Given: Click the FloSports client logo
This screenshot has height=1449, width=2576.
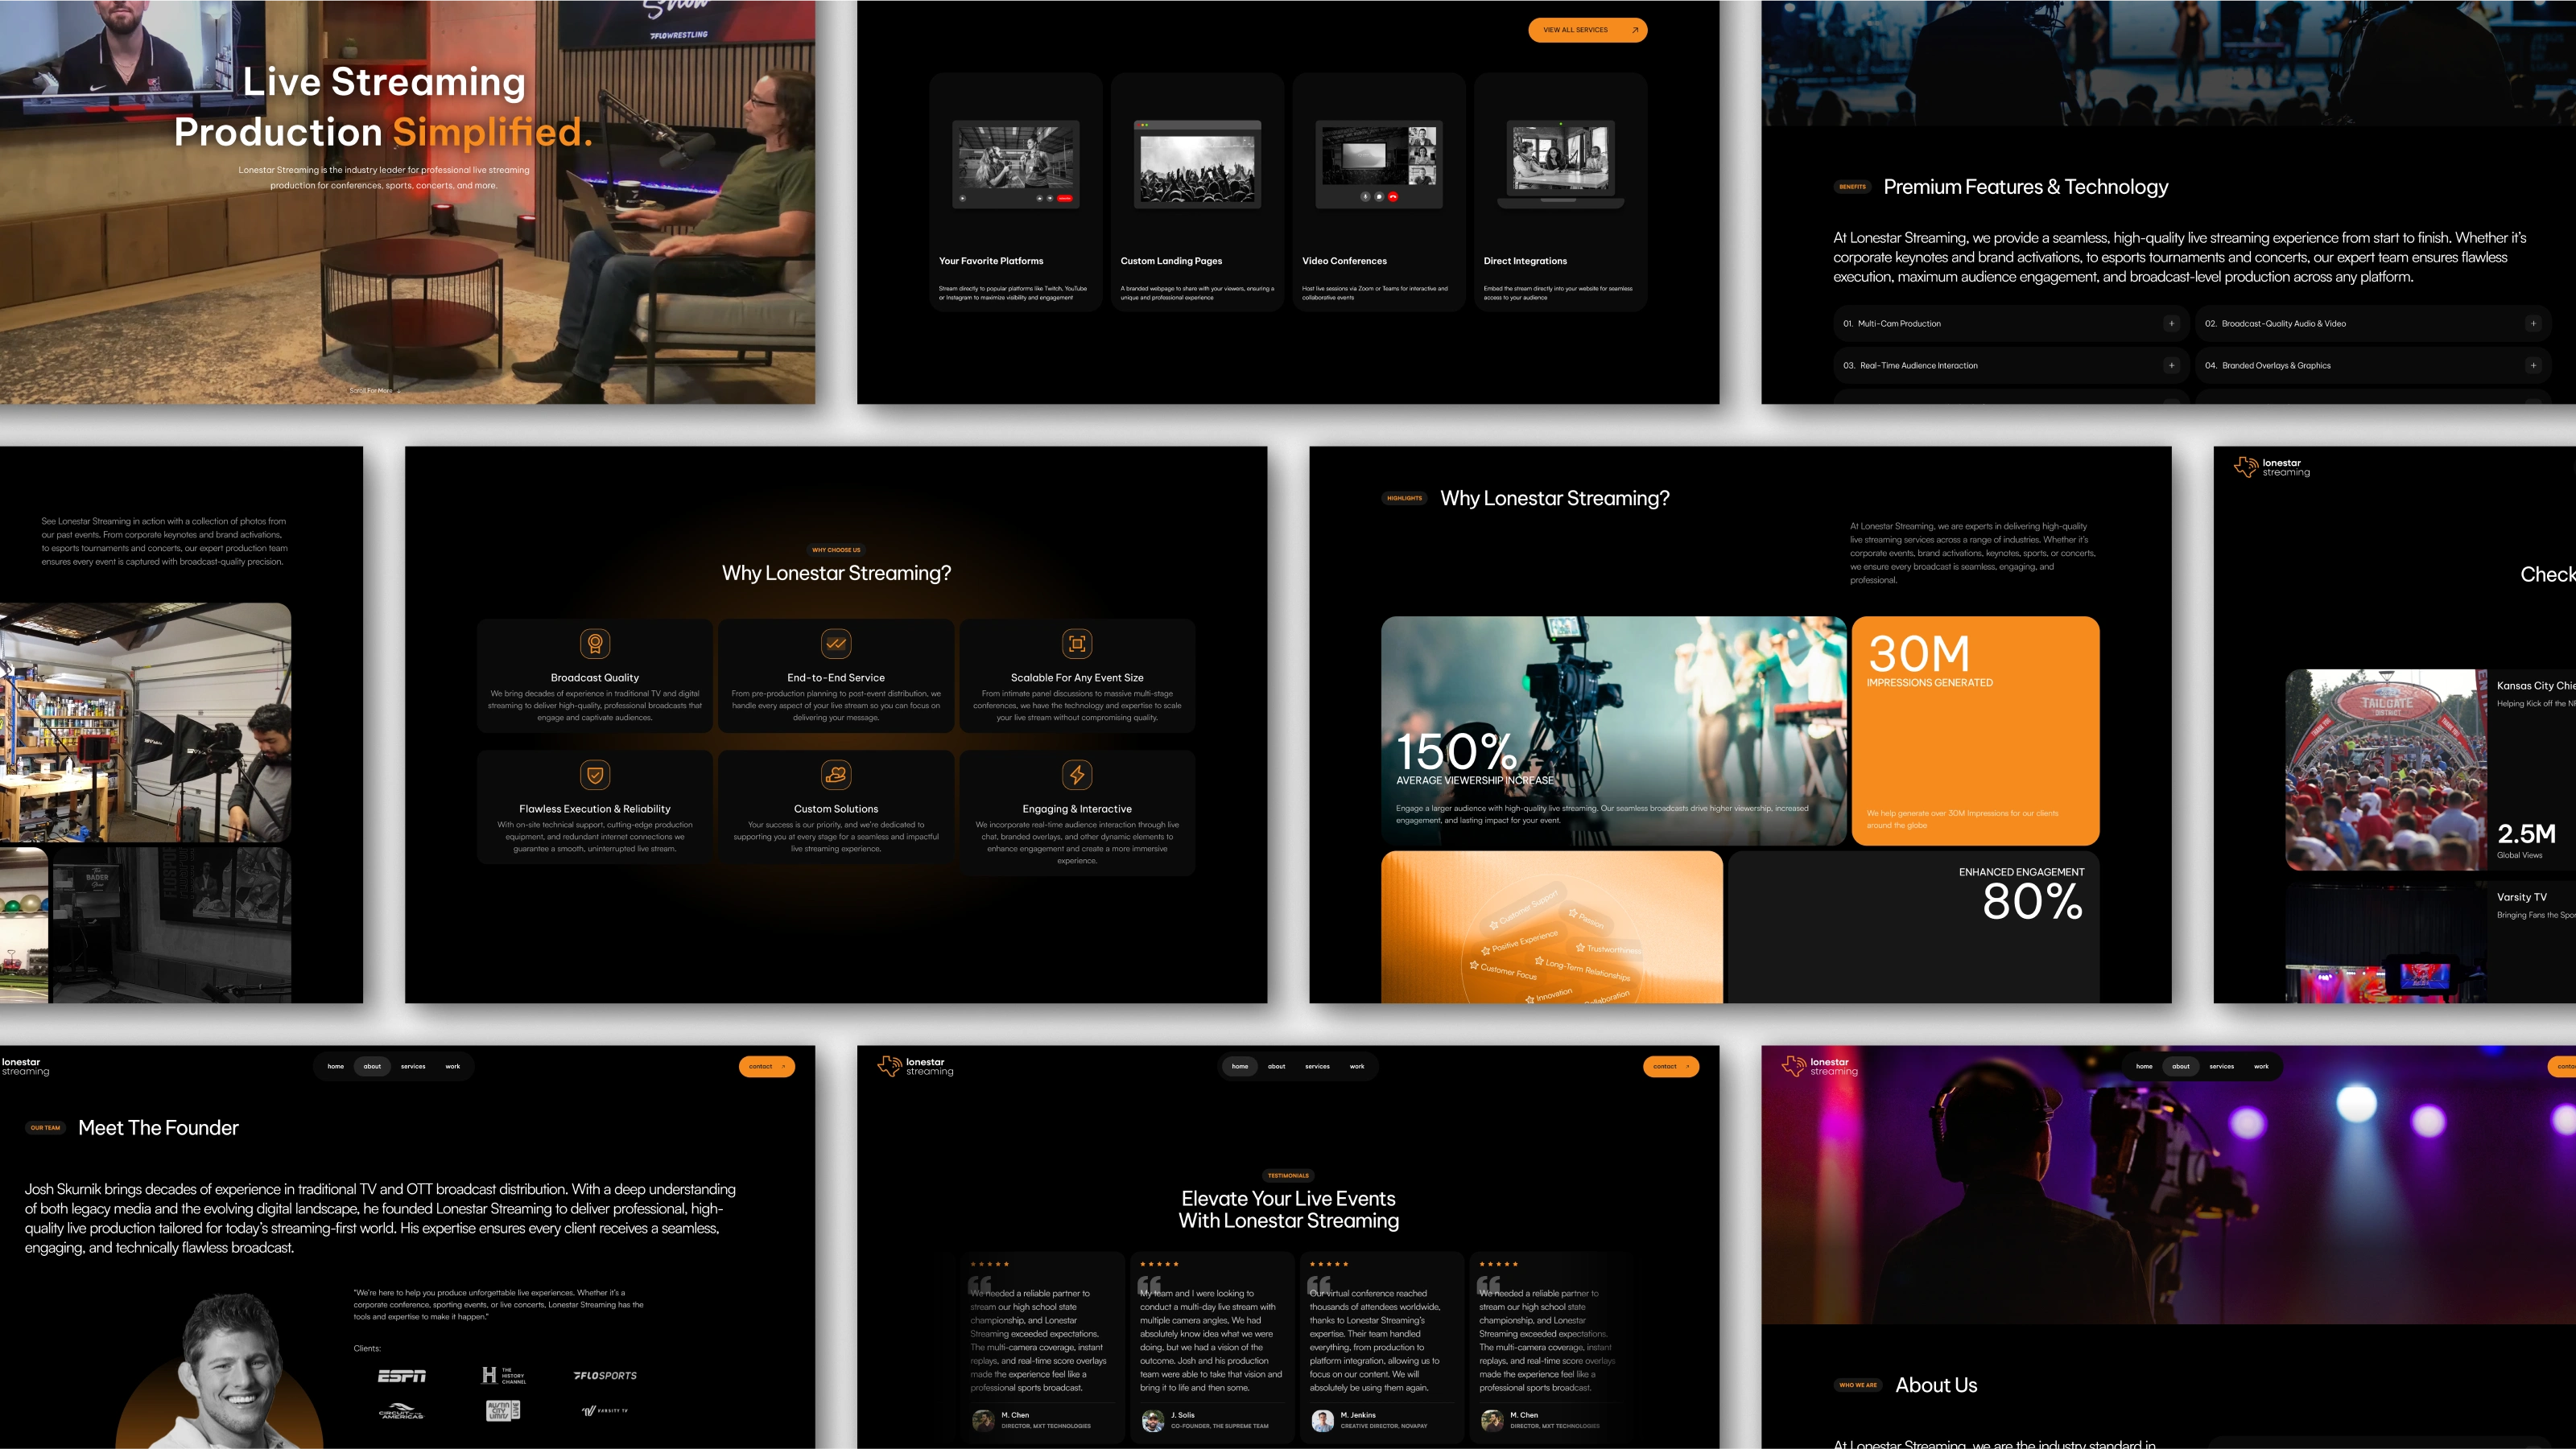Looking at the screenshot, I should [x=605, y=1376].
